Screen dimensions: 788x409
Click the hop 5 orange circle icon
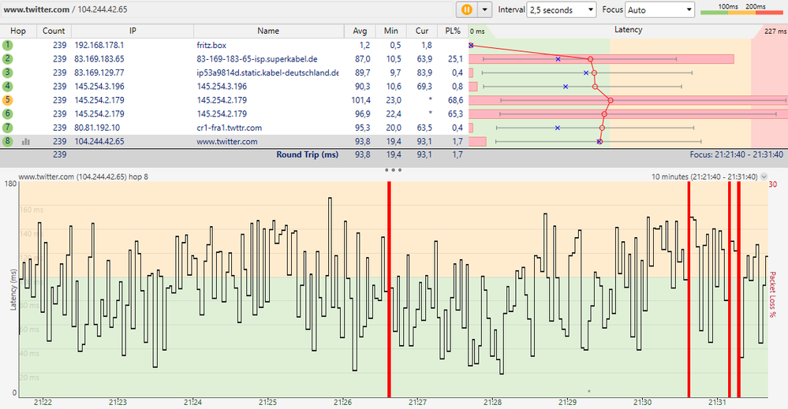coord(8,100)
